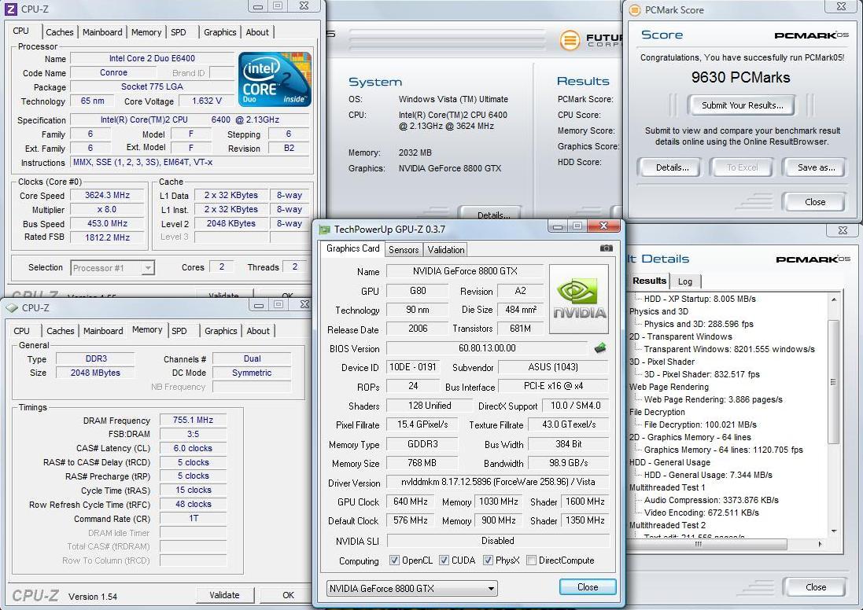Collapse the 3D - Pixel Shader tree node

pos(662,362)
